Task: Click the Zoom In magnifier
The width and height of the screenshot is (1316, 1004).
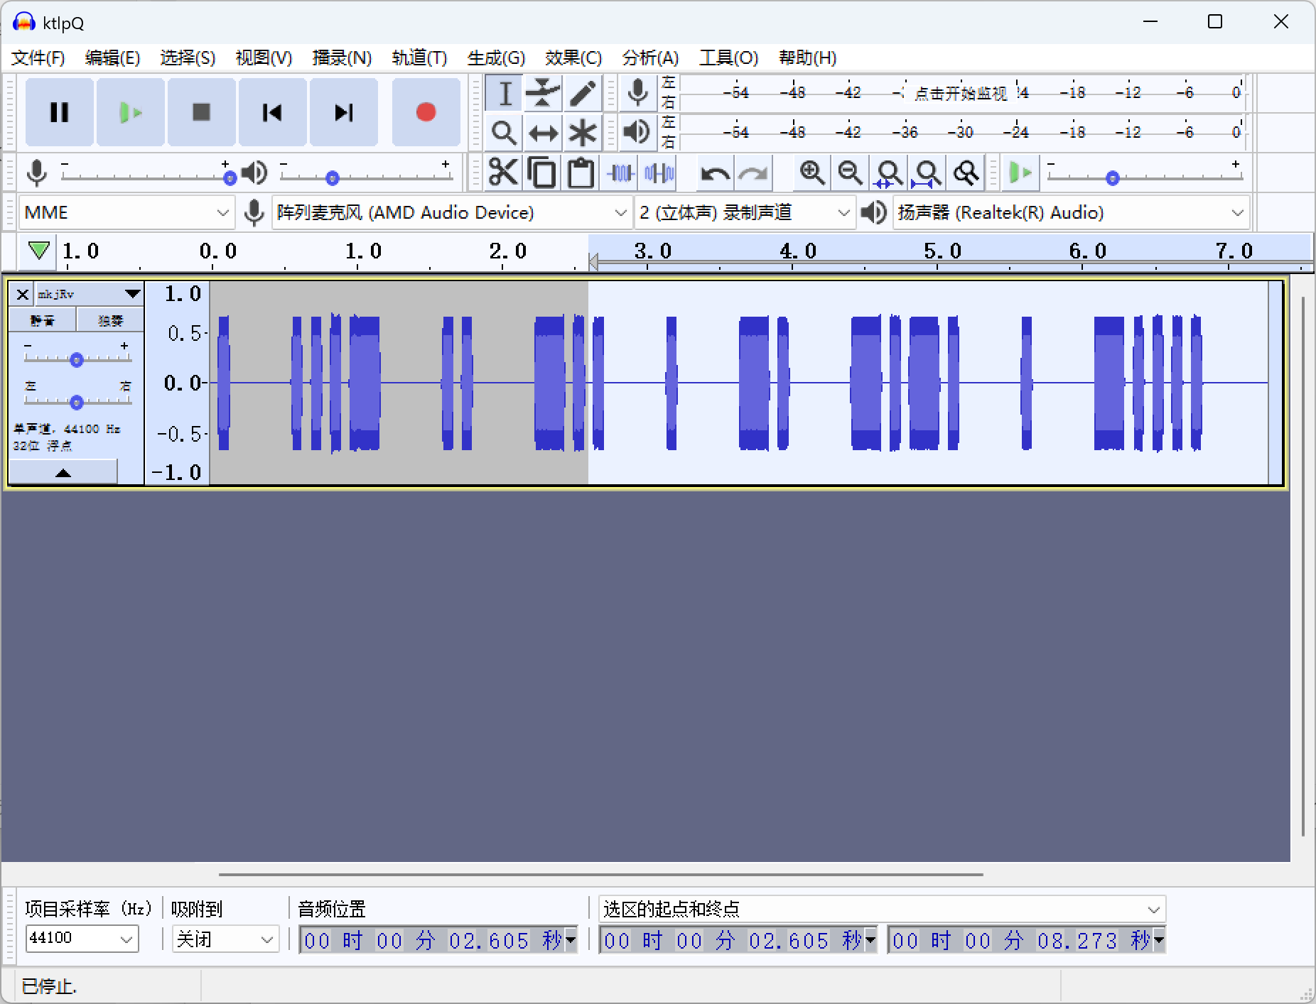Action: pyautogui.click(x=811, y=173)
